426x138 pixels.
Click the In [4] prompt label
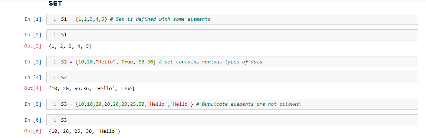(x=34, y=77)
